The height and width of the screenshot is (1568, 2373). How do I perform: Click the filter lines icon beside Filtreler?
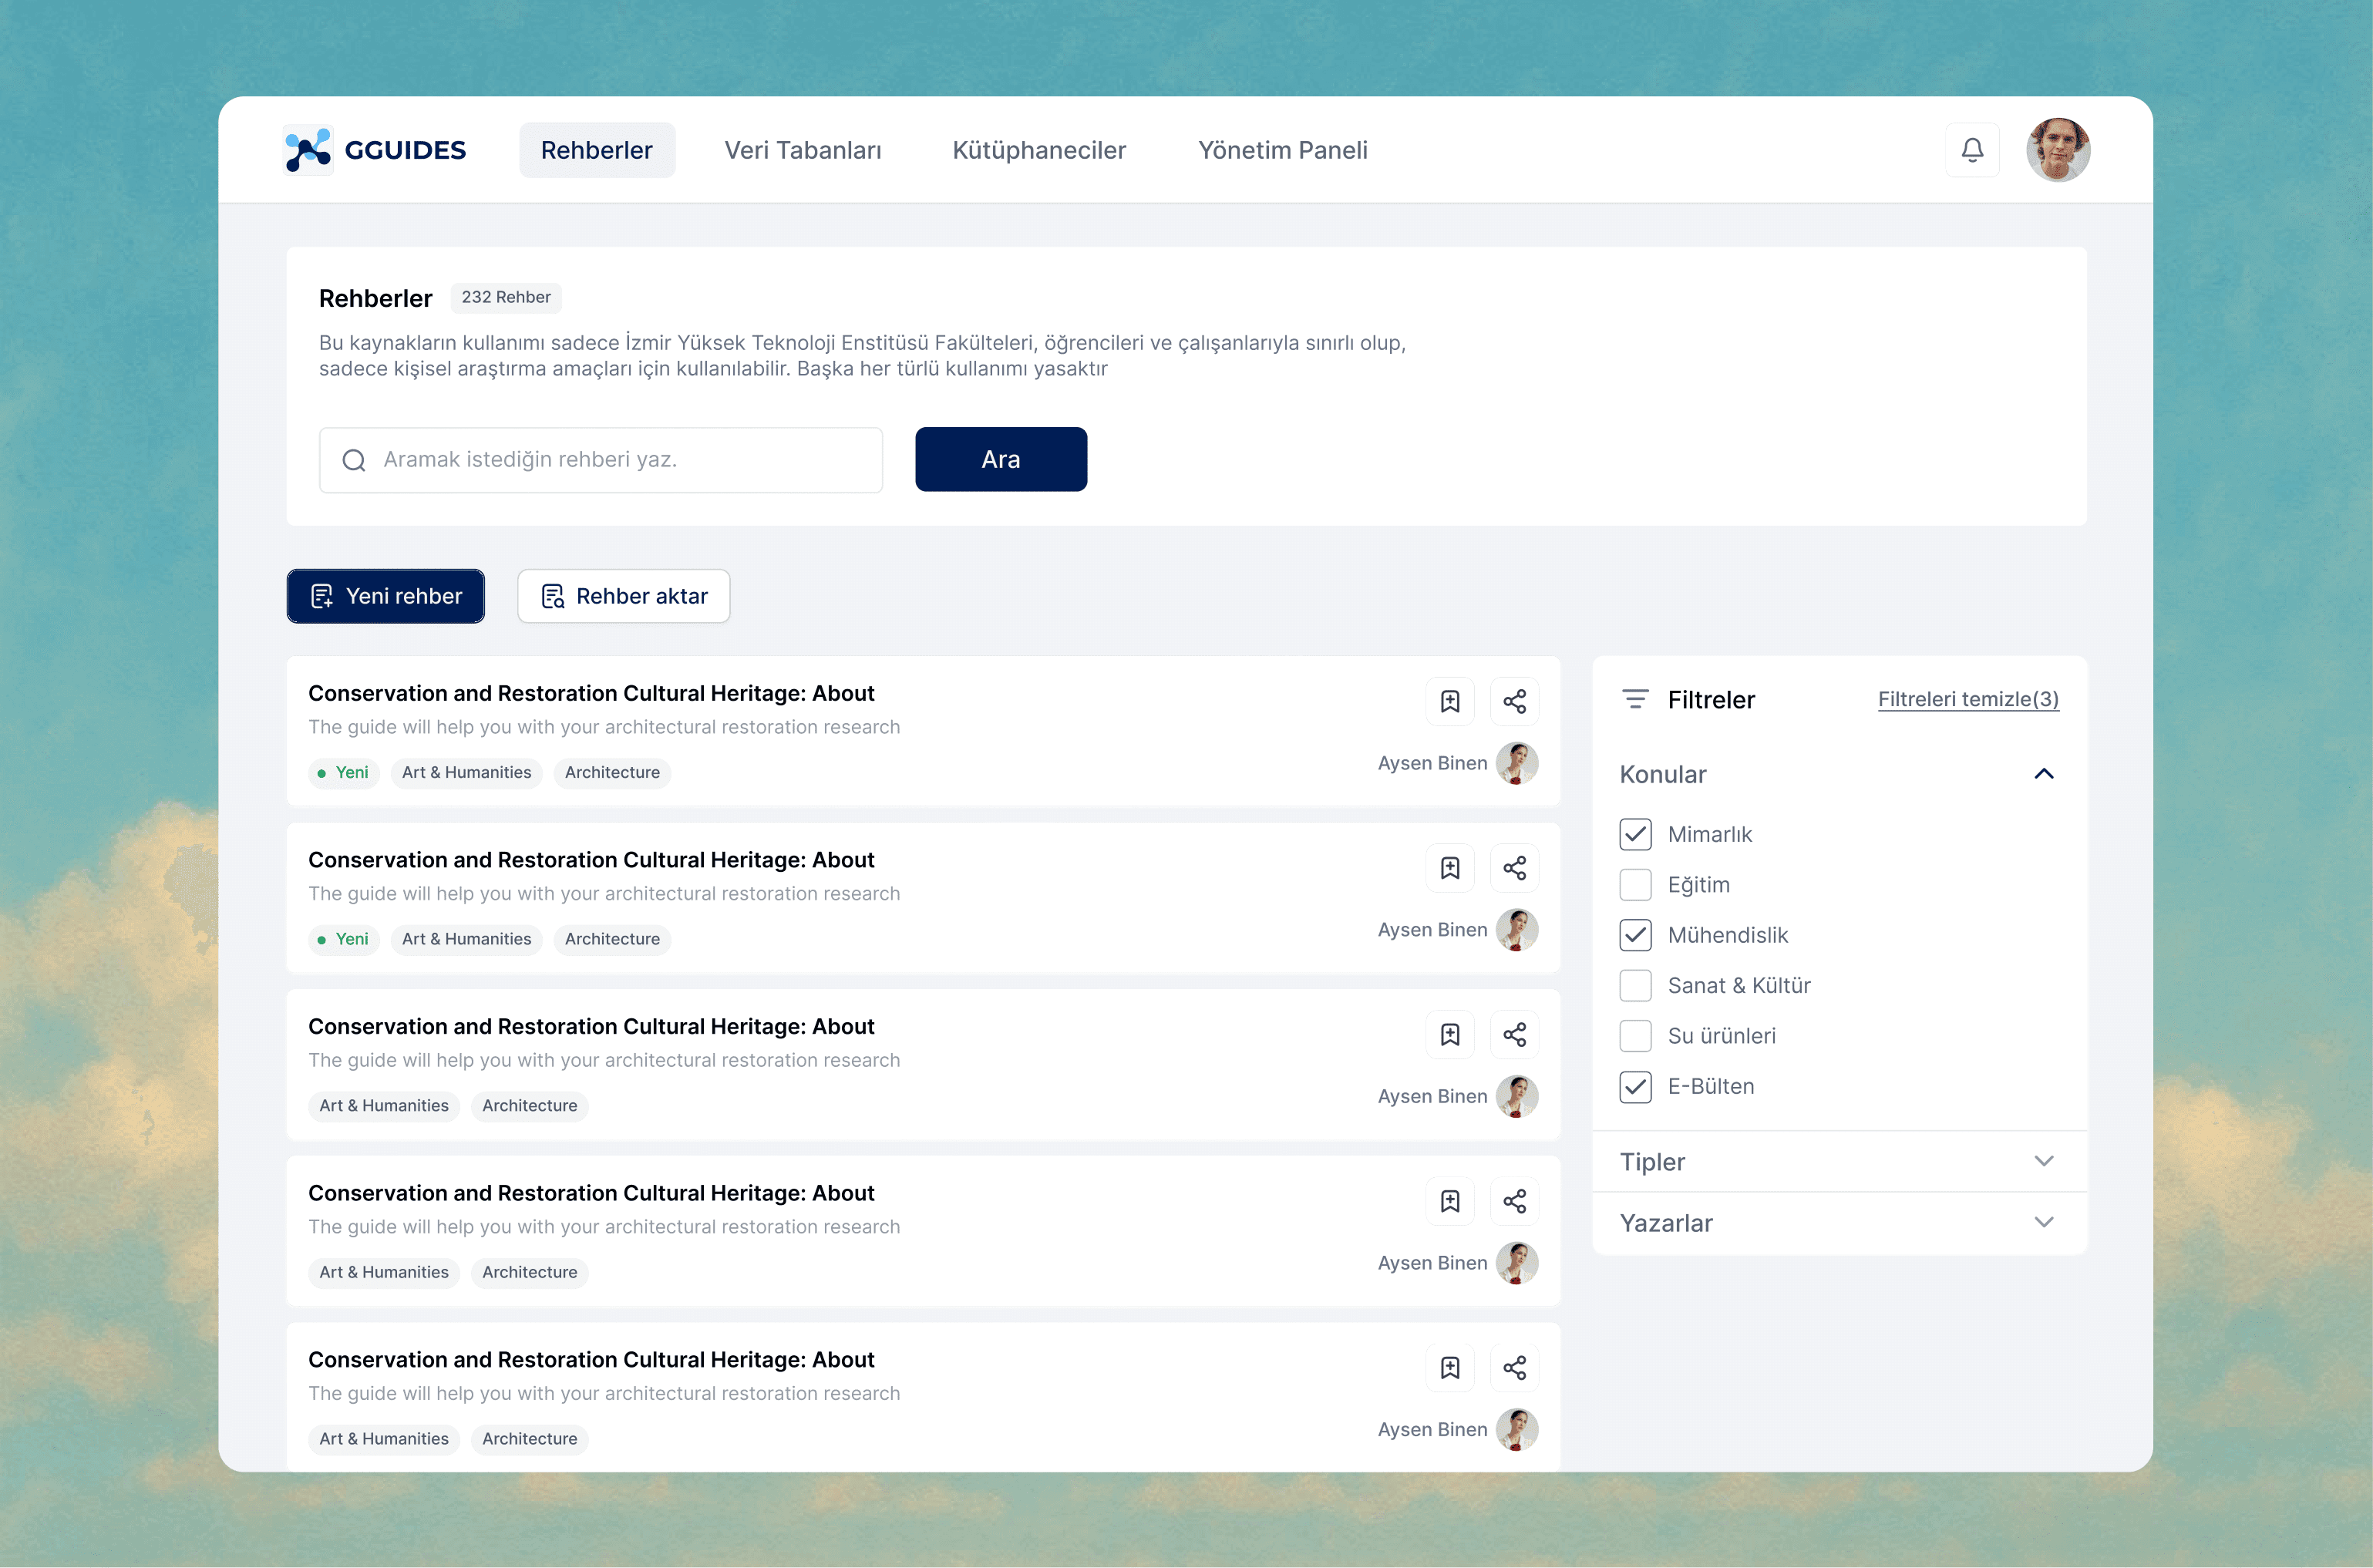[x=1634, y=699]
